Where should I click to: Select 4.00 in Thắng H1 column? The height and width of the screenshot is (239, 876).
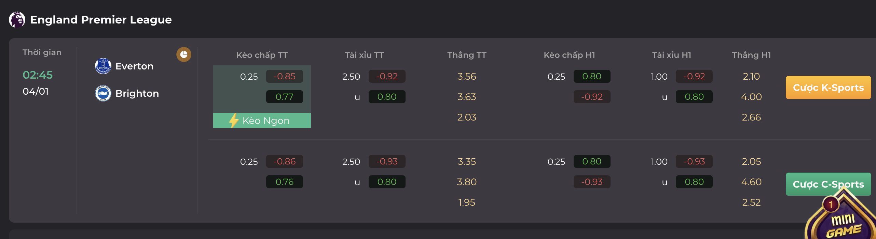click(751, 97)
